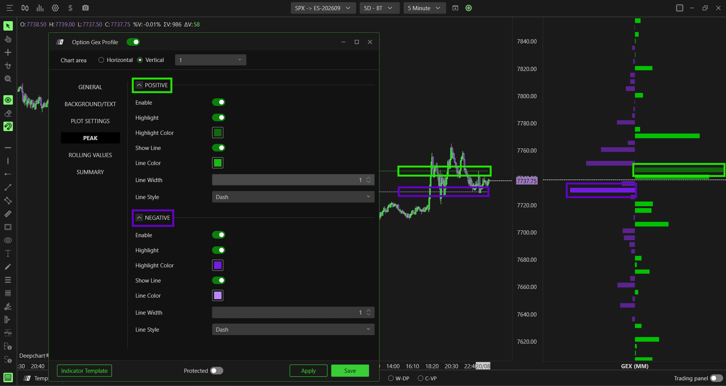Click the Apply button
726x386 pixels.
[x=308, y=371]
